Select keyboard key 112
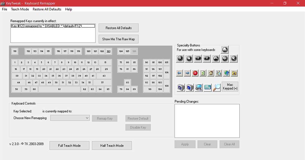The image size is (305, 160). 28,51
